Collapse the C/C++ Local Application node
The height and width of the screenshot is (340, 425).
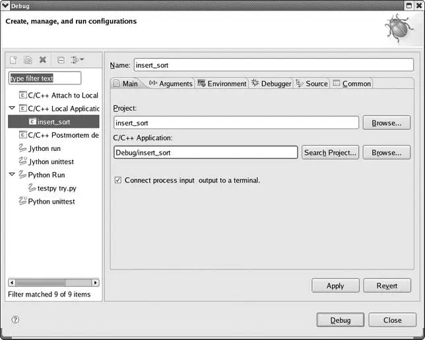12,108
